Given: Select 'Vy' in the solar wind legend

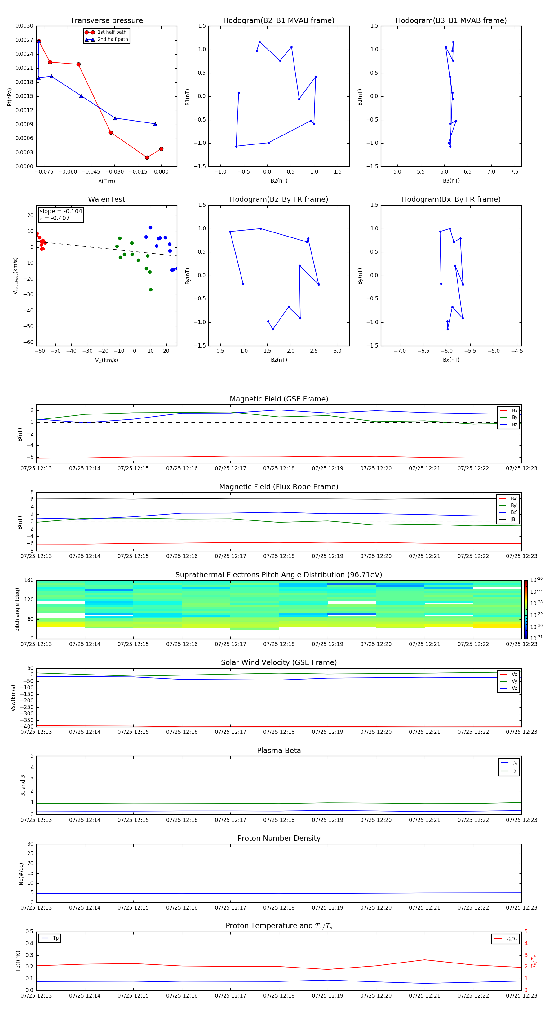Looking at the screenshot, I should pyautogui.click(x=509, y=681).
